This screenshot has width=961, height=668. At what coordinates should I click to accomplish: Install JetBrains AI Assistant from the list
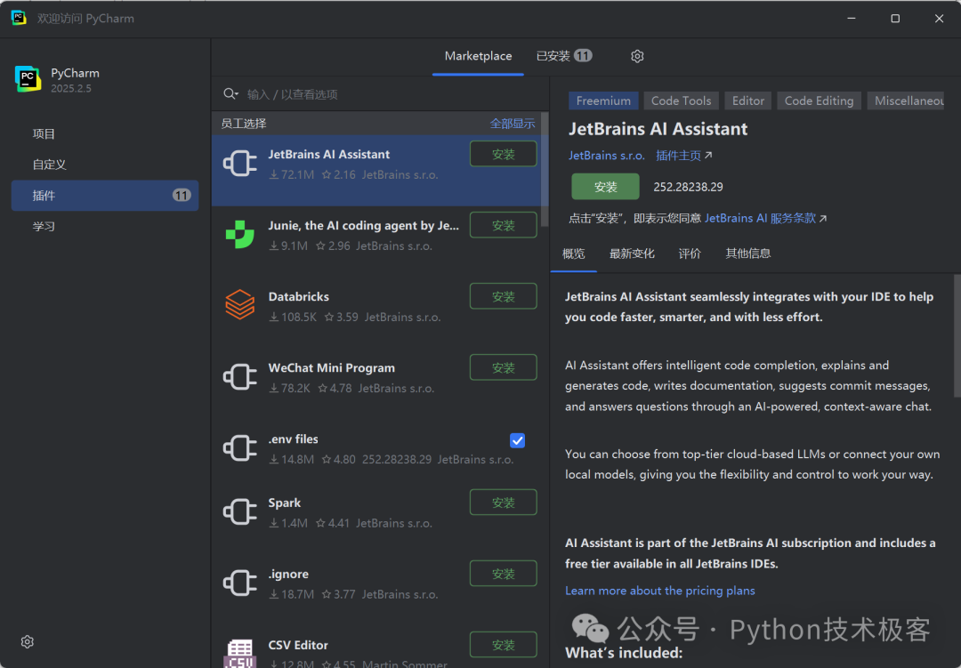click(x=503, y=155)
